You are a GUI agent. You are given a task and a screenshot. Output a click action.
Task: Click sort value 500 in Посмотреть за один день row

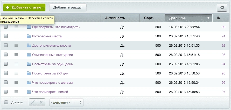point(158,64)
